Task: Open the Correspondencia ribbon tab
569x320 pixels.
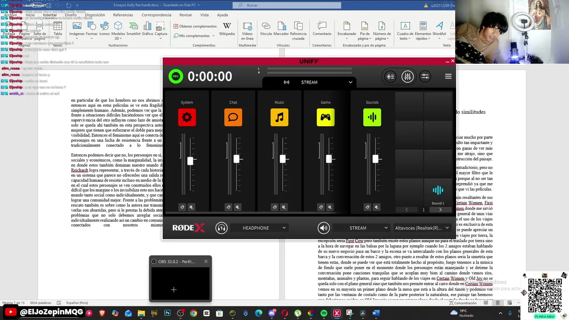Action: tap(156, 15)
